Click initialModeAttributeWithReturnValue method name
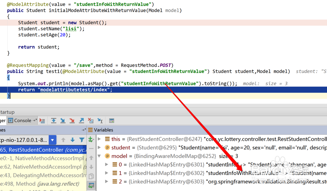 tap(97, 10)
